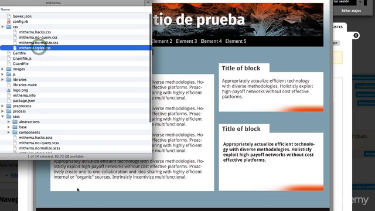375x211 pixels.
Task: Select the bower.json file icon
Action: pyautogui.click(x=9, y=16)
